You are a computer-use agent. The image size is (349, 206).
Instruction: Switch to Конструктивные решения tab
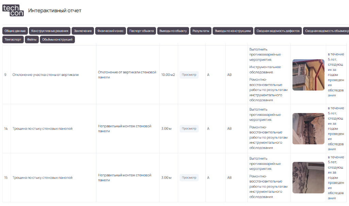(x=50, y=31)
